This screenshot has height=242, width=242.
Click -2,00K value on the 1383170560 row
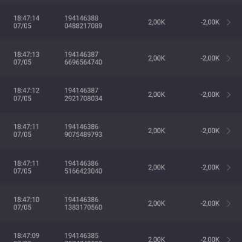pyautogui.click(x=210, y=203)
